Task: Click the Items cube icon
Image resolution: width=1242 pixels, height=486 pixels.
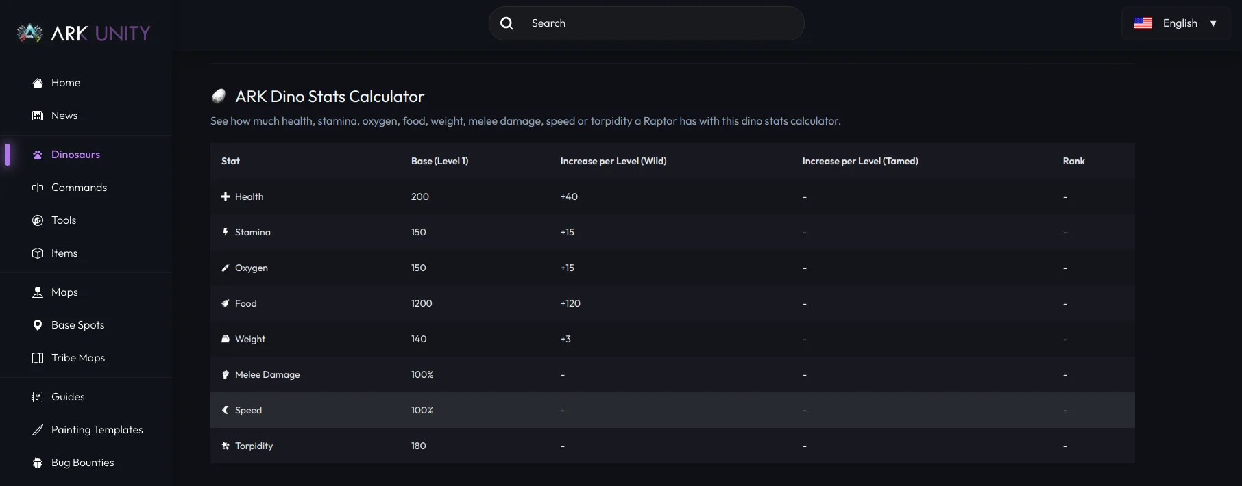Action: tap(38, 253)
